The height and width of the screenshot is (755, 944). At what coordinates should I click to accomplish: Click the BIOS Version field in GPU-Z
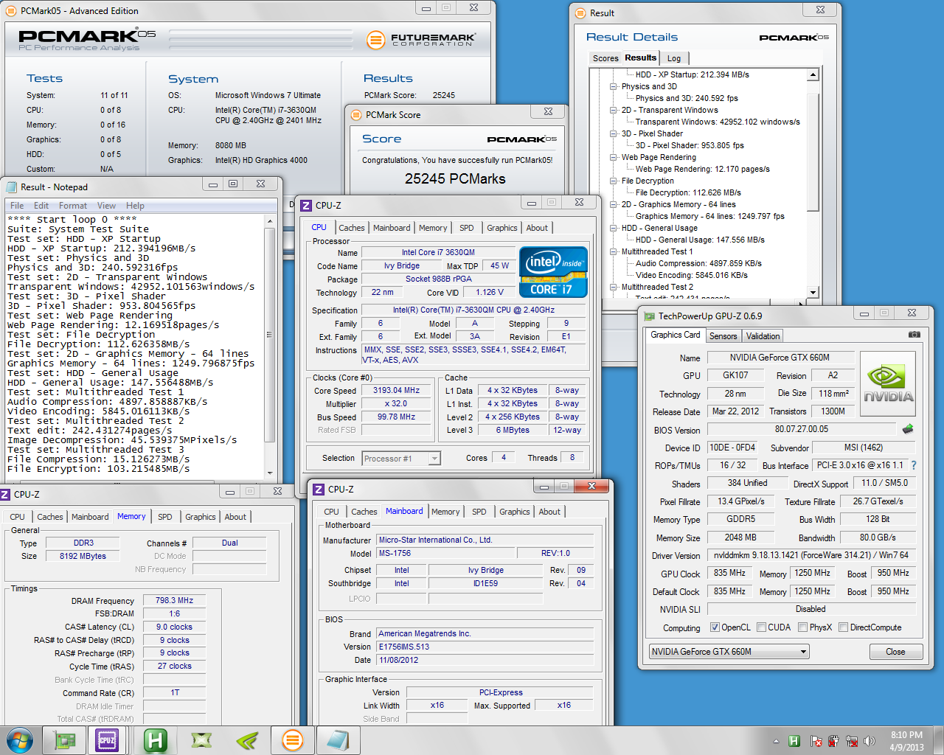pyautogui.click(x=802, y=429)
